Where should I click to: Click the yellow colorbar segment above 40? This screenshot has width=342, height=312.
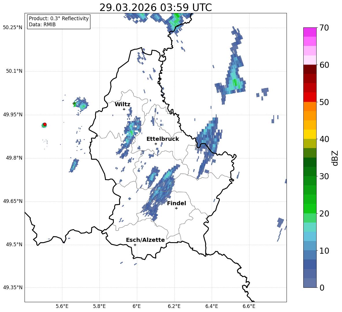(310, 134)
